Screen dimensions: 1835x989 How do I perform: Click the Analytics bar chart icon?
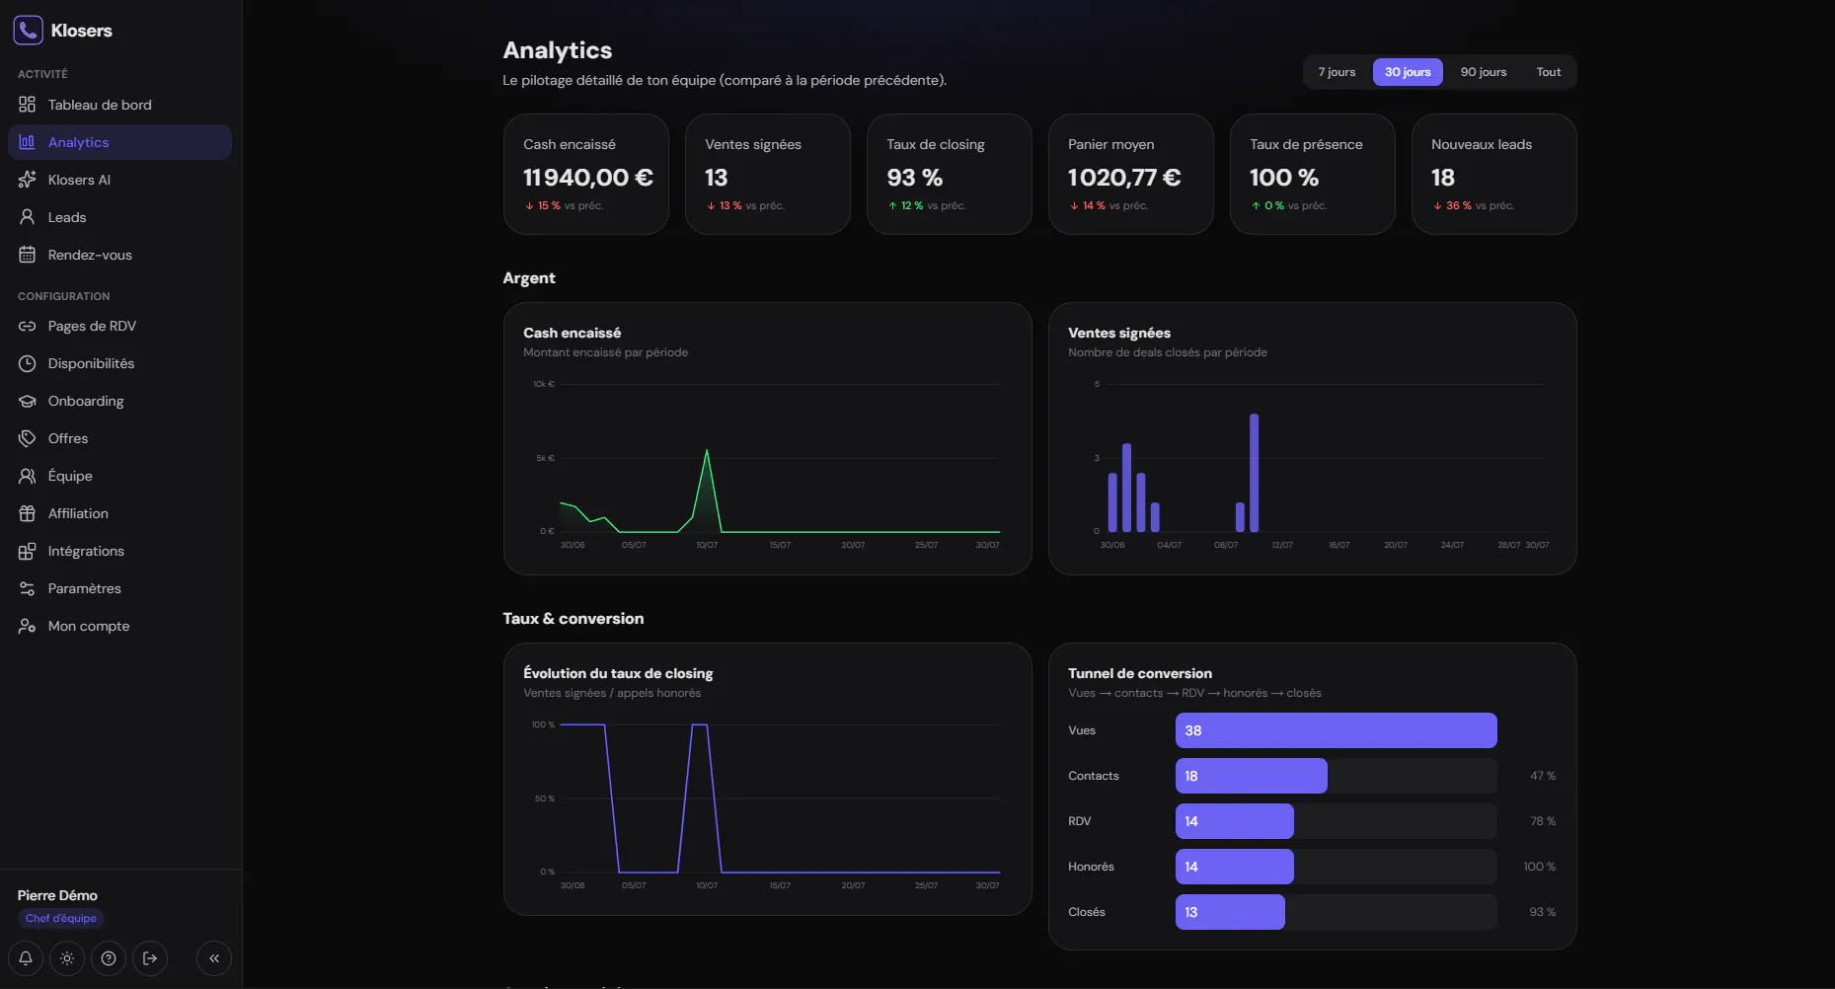point(28,142)
